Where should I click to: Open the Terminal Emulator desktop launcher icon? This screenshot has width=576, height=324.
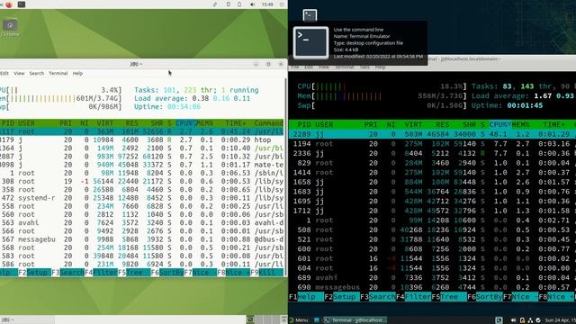(310, 15)
